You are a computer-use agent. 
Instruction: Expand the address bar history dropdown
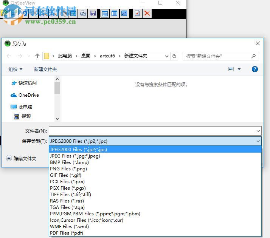166,56
